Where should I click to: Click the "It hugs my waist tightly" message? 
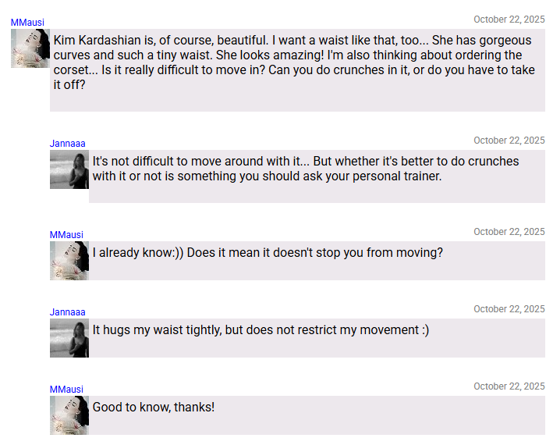[261, 330]
